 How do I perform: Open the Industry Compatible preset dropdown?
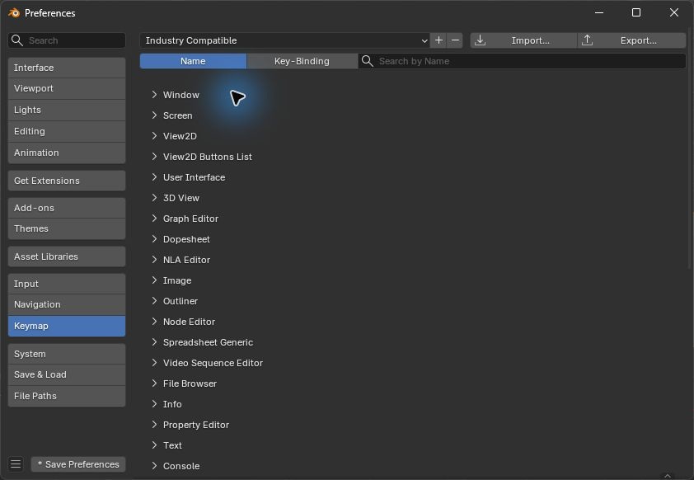click(284, 40)
